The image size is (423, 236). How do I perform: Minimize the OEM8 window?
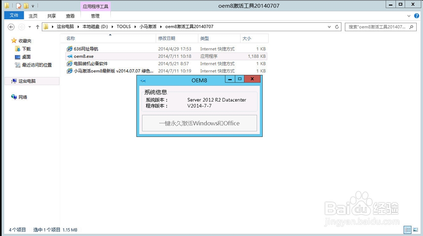click(230, 79)
